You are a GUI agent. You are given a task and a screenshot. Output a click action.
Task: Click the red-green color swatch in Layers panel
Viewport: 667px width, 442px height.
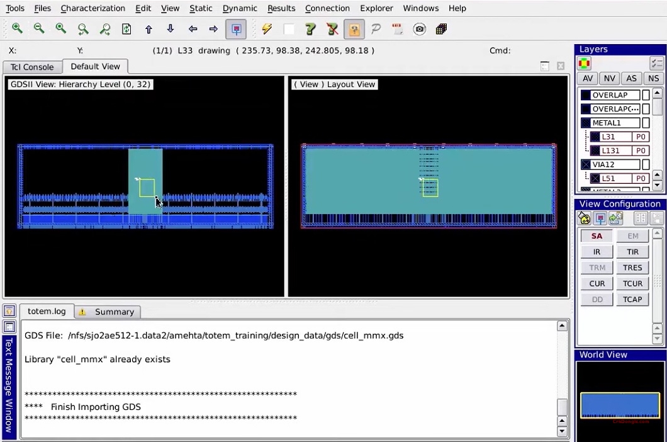click(583, 62)
